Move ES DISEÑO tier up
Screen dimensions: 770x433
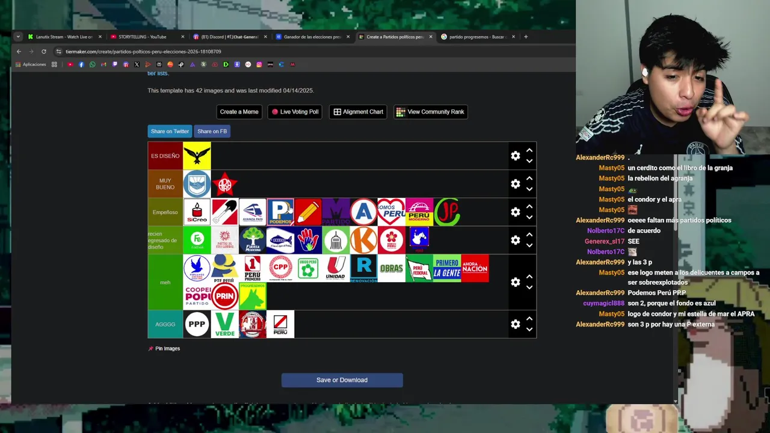tap(529, 150)
